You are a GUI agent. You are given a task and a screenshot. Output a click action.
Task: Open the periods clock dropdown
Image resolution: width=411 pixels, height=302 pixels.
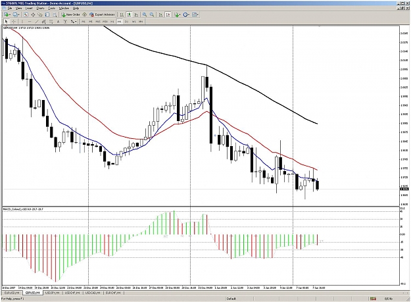(x=186, y=14)
